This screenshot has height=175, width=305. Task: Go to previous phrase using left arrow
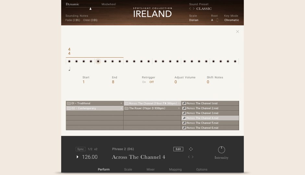point(189,157)
